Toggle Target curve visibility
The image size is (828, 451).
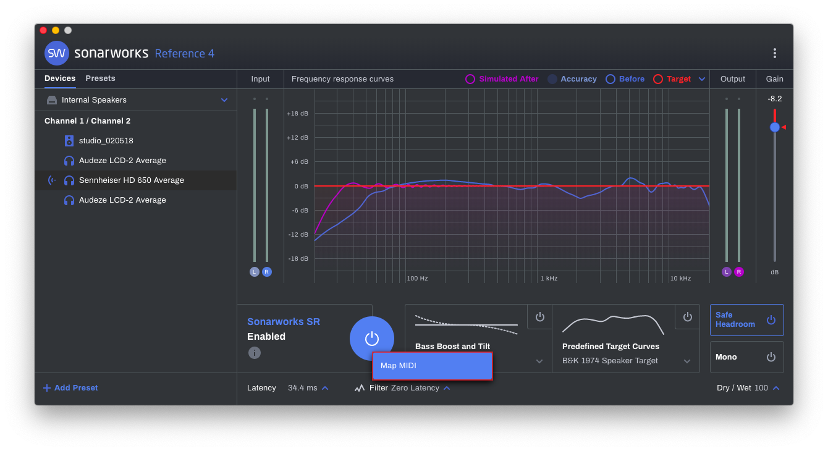pos(672,79)
